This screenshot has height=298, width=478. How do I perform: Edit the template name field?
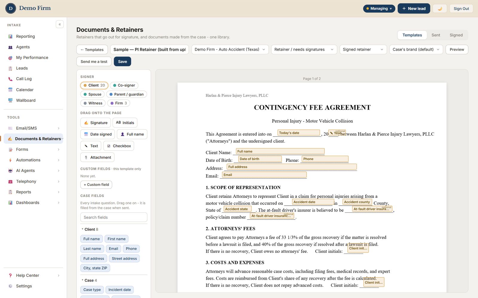[149, 49]
